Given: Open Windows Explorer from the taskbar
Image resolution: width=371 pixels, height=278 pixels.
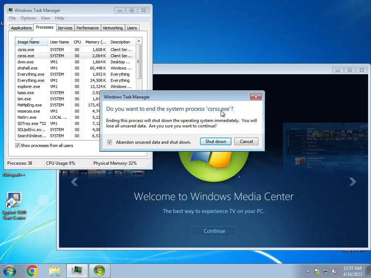Looking at the screenshot, I should 55,271.
